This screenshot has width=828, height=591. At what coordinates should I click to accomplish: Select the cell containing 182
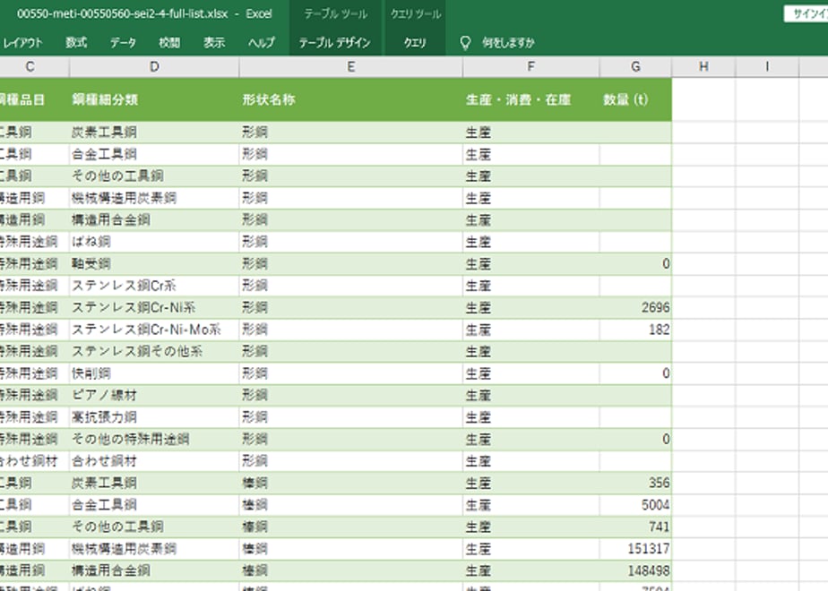click(x=635, y=330)
